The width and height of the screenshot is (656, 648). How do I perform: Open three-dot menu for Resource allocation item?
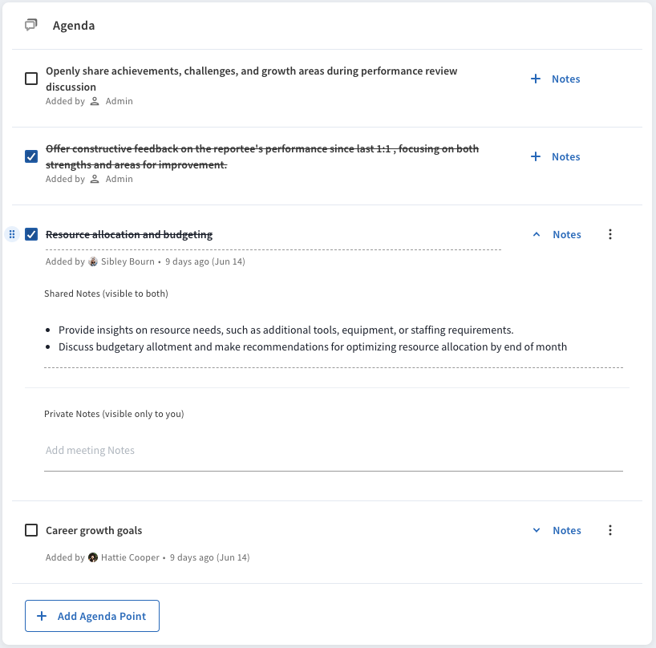(610, 234)
